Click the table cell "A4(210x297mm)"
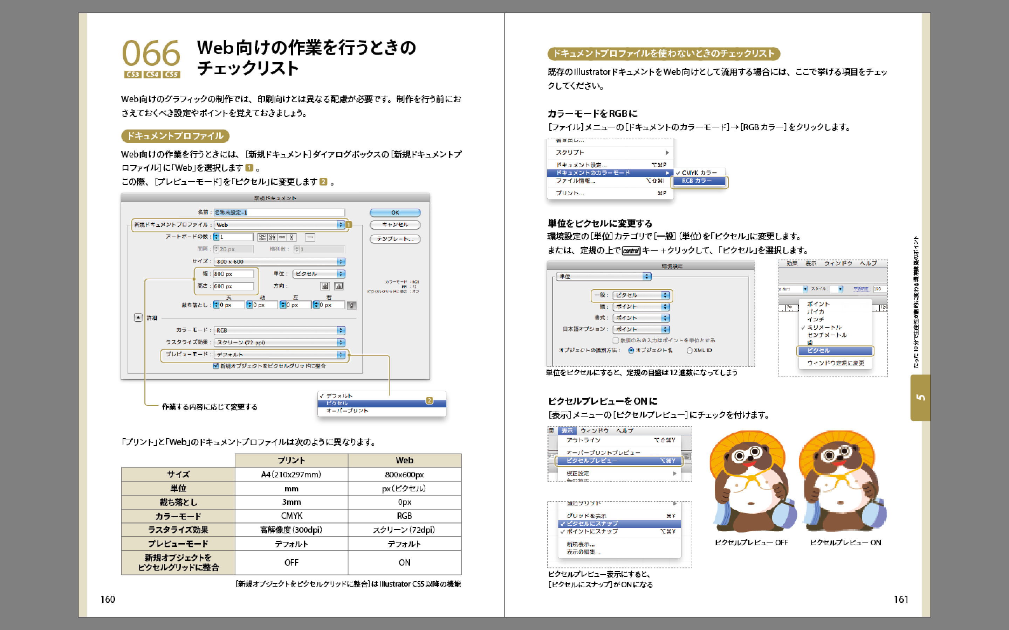 [x=291, y=475]
